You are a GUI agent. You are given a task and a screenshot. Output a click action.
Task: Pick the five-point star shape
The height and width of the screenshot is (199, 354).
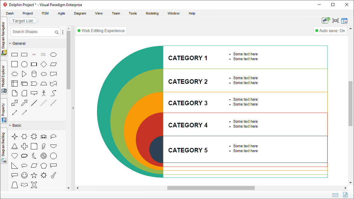tap(34, 175)
